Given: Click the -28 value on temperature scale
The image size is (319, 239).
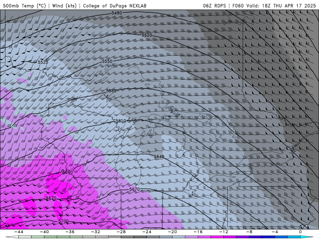Looking at the screenshot, I should coord(121,232).
